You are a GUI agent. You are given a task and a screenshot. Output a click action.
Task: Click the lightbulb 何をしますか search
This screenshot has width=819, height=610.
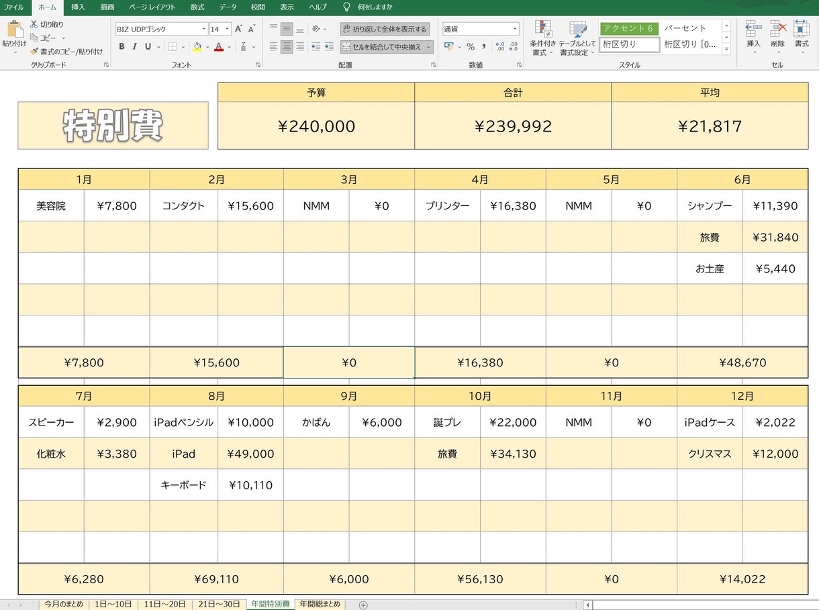pyautogui.click(x=368, y=7)
